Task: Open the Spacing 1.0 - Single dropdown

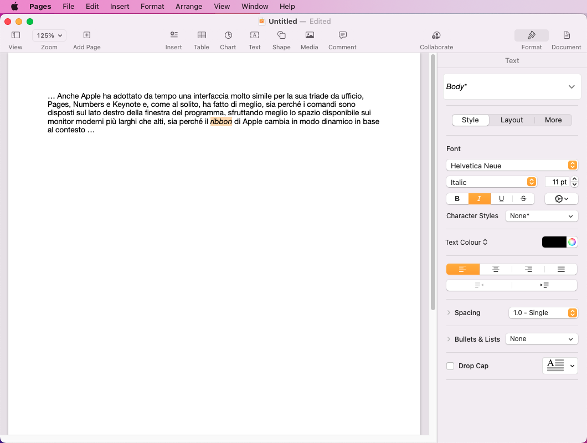Action: [x=543, y=313]
